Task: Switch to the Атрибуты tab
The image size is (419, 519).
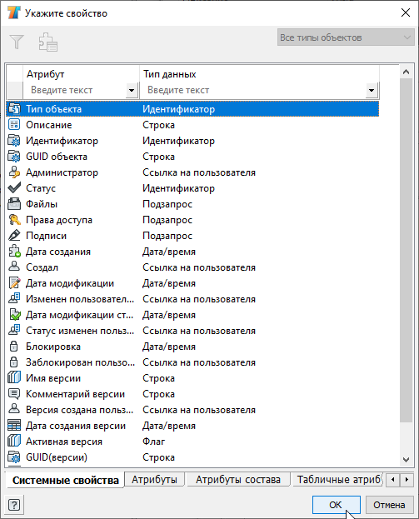Action: tap(154, 479)
